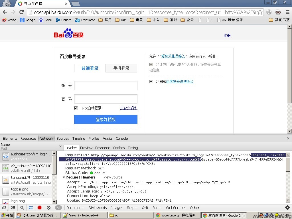Click the greyed 允许应用访问个人资料 checkbox

click(x=151, y=64)
